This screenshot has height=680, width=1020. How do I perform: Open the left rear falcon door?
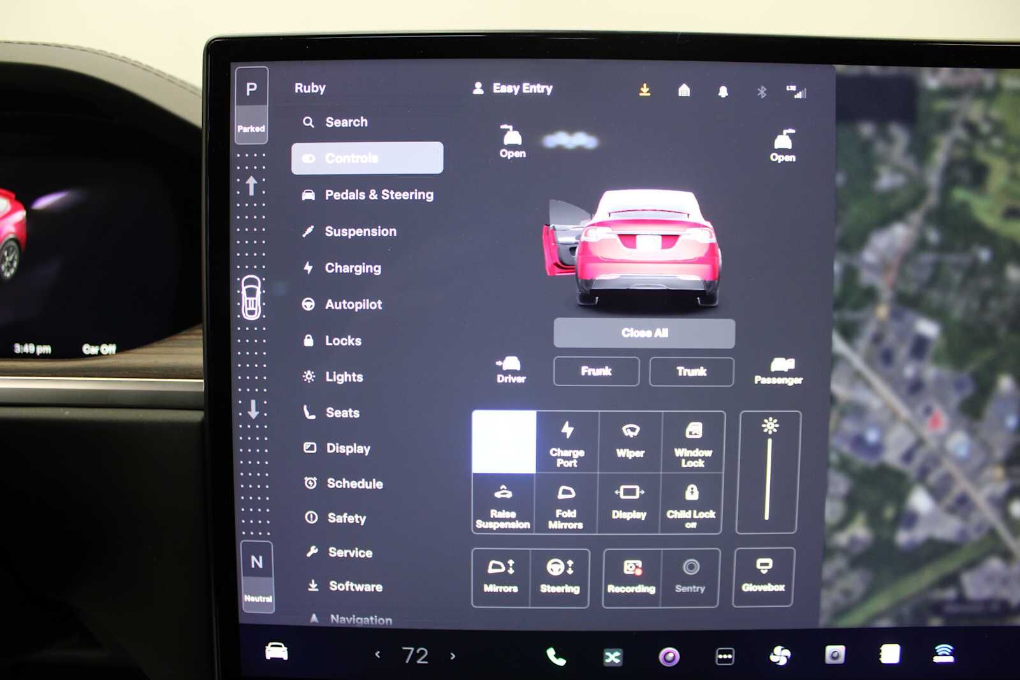click(512, 141)
